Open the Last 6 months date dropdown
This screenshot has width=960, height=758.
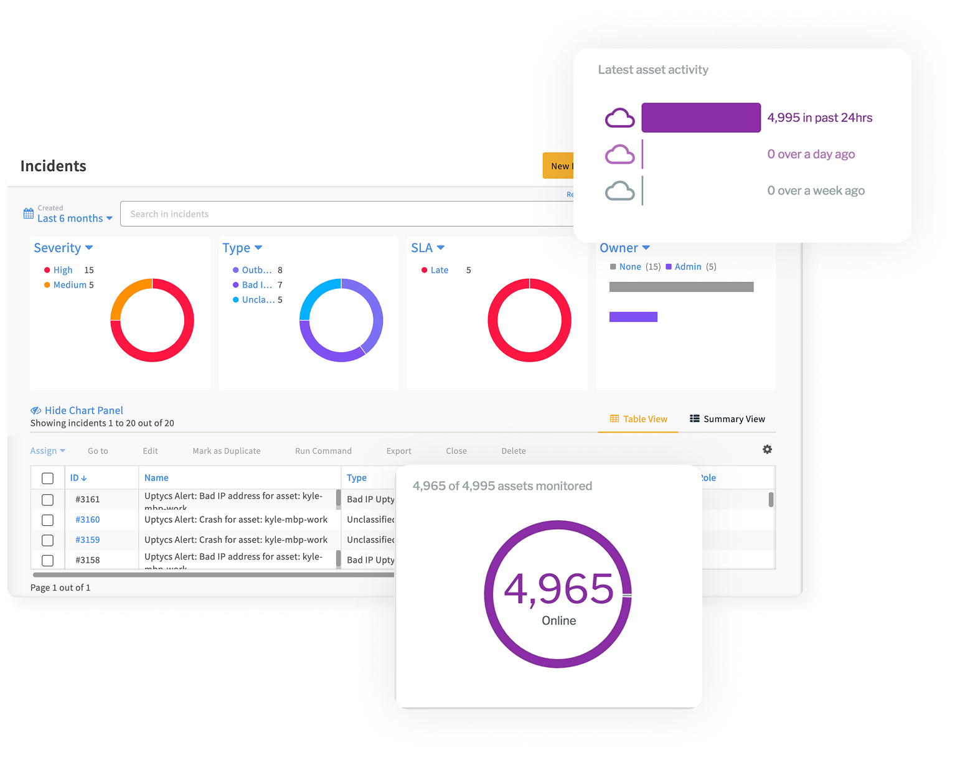pyautogui.click(x=75, y=218)
